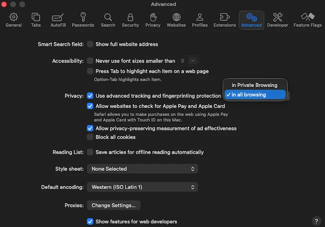
Task: Choose "in Private Browsing" menu option
Action: (254, 85)
